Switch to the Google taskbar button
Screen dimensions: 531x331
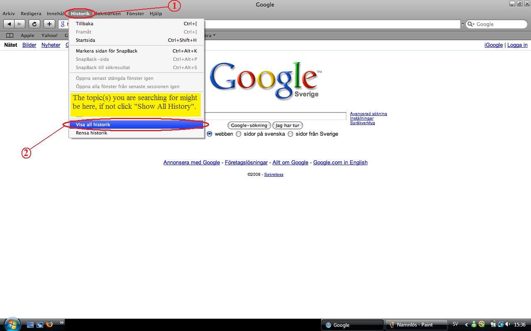point(352,325)
